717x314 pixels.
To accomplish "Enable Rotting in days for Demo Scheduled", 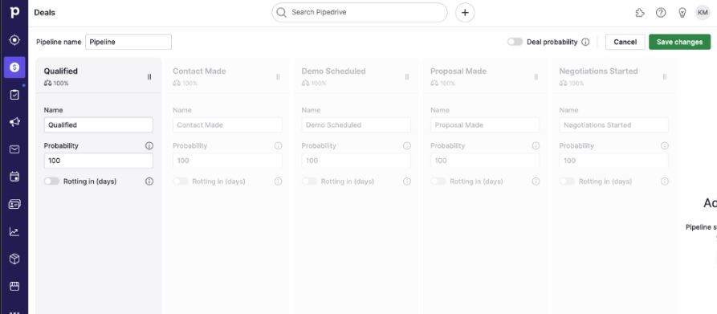I will pyautogui.click(x=310, y=181).
